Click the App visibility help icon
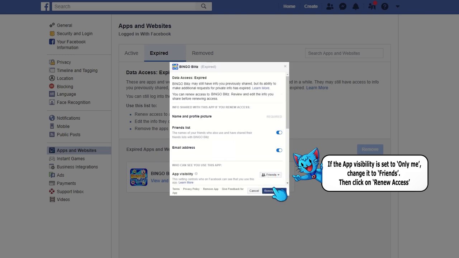459x258 pixels. (196, 174)
